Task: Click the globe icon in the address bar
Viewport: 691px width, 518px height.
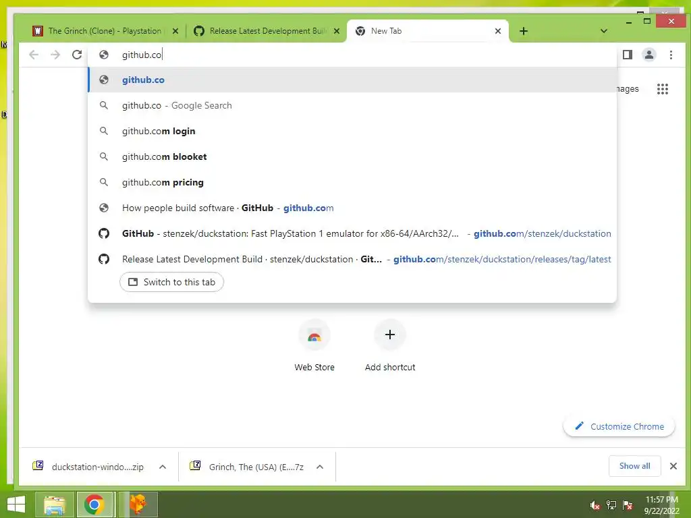Action: coord(104,55)
